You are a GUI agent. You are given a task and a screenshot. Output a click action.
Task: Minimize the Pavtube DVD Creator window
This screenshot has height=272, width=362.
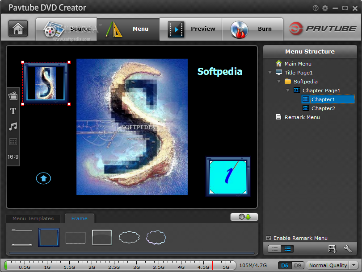coord(335,8)
